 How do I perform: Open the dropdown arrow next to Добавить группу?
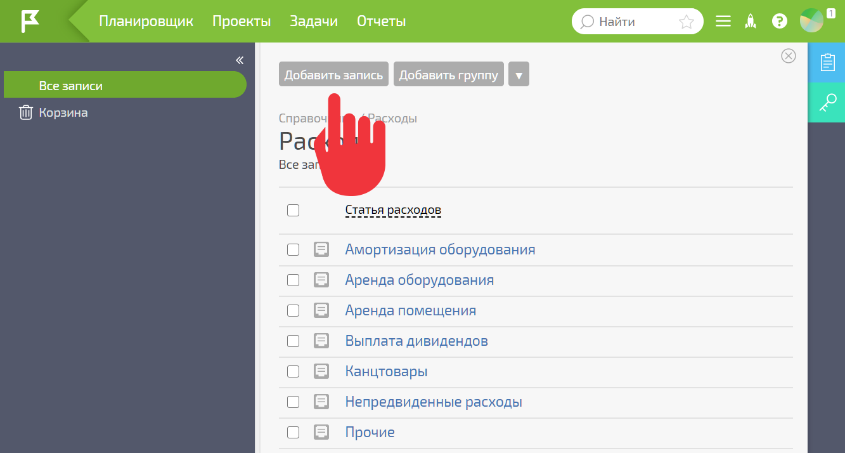point(519,74)
